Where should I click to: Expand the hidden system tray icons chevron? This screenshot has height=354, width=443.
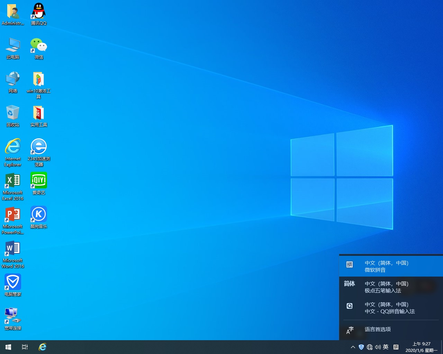pos(353,347)
